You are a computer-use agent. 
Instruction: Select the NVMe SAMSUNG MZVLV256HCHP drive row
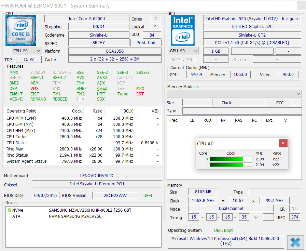83,210
